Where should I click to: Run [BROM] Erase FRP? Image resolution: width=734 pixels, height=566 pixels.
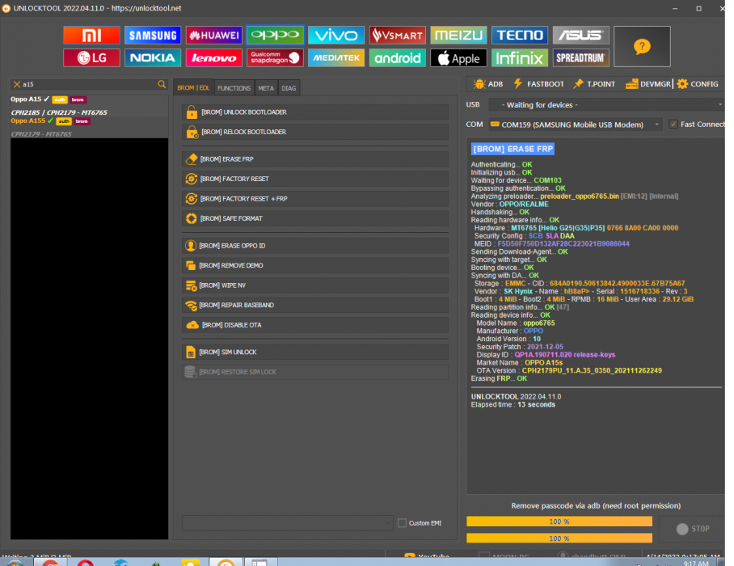click(315, 159)
